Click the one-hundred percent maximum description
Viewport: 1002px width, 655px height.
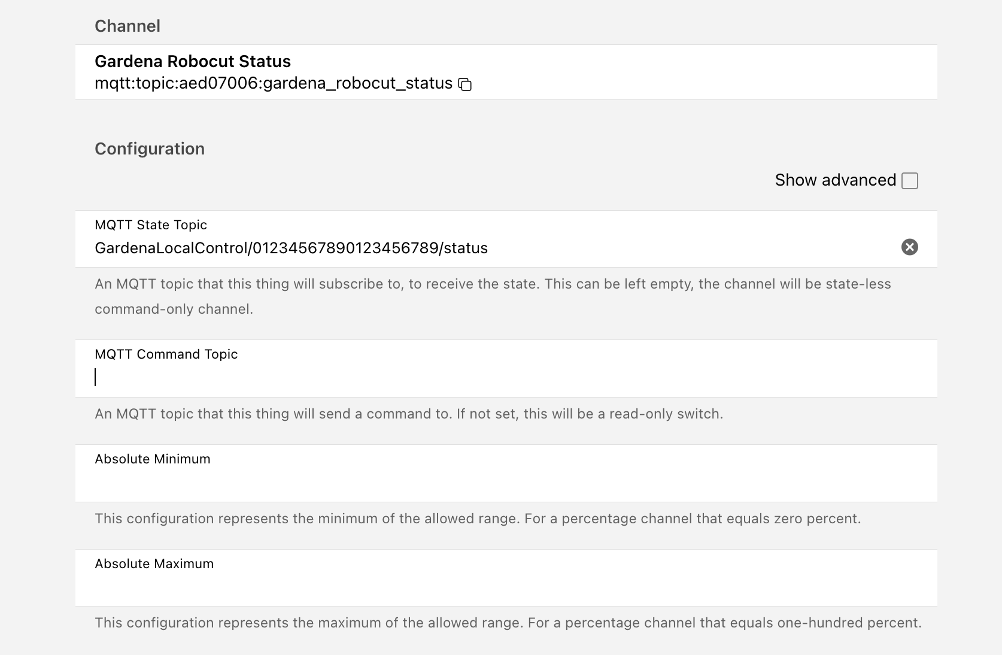(x=508, y=623)
